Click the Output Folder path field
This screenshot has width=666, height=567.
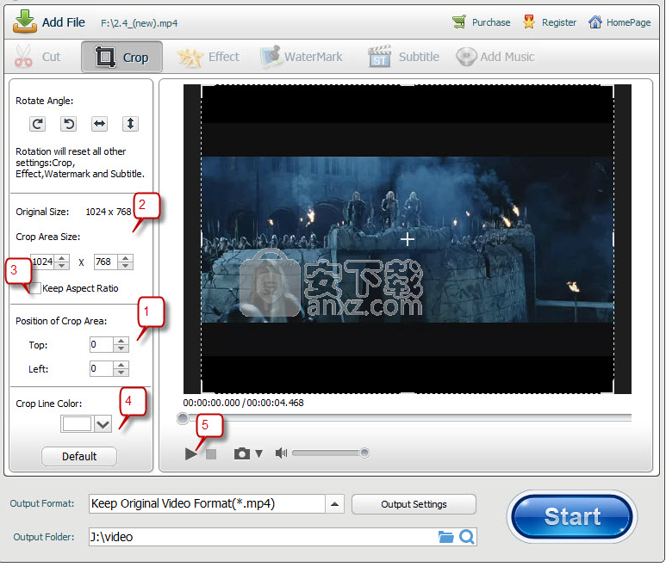coord(262,537)
